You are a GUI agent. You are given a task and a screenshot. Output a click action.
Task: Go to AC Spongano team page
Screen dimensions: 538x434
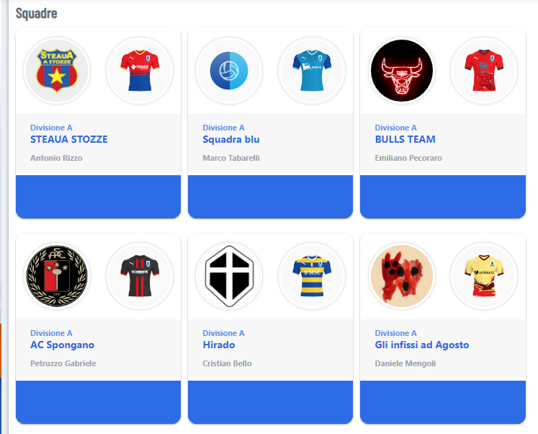tap(62, 345)
